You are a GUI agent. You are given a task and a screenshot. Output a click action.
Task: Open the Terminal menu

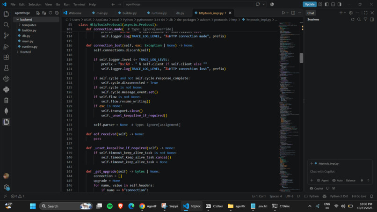pyautogui.click(x=79, y=4)
